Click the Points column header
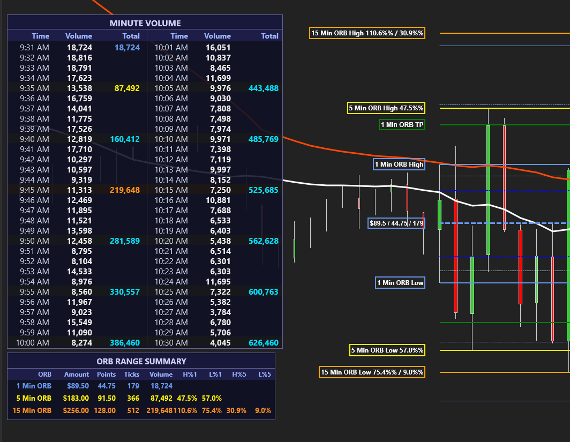 (106, 374)
